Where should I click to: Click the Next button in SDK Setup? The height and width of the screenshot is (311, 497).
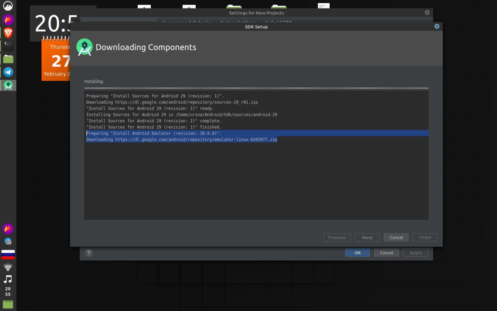pos(367,238)
